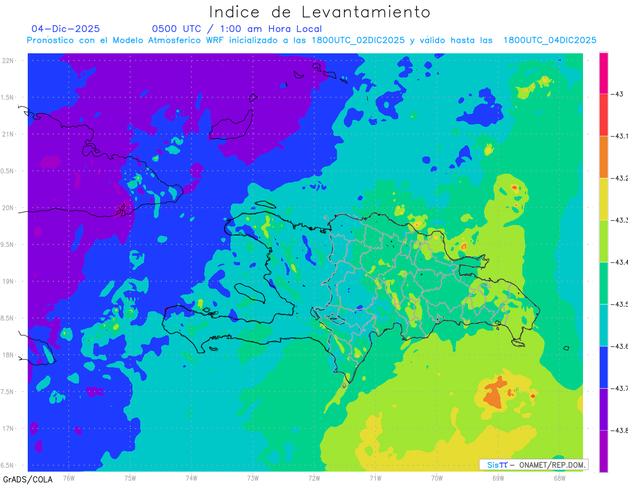This screenshot has height=485, width=628.
Task: Click the '74W' longitude label
Action: pyautogui.click(x=192, y=478)
